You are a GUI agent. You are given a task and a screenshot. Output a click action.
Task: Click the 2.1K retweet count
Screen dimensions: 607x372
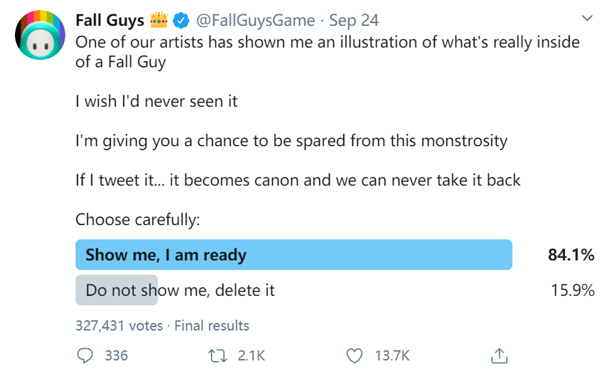pyautogui.click(x=251, y=356)
